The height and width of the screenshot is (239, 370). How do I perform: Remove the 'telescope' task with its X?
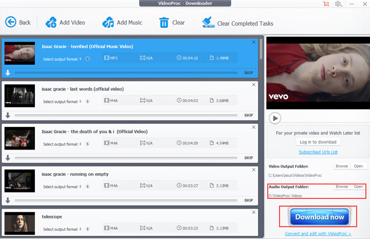[x=254, y=212]
